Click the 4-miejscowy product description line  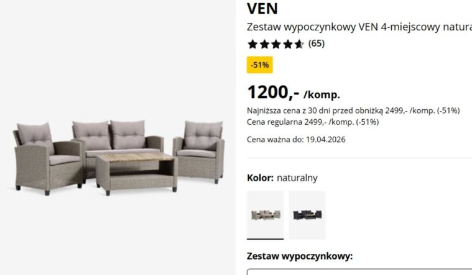[x=359, y=27]
